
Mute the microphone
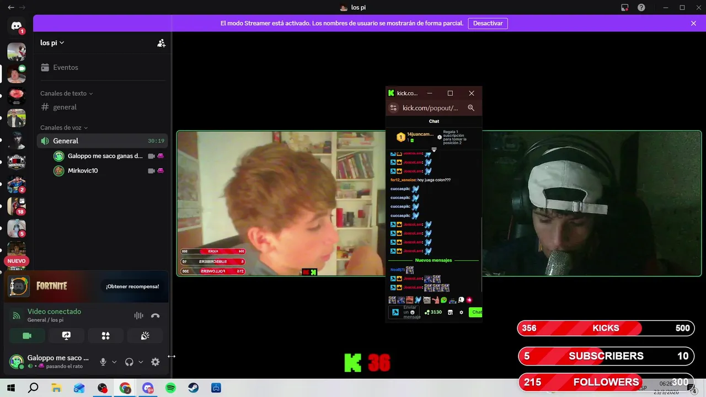[103, 362]
